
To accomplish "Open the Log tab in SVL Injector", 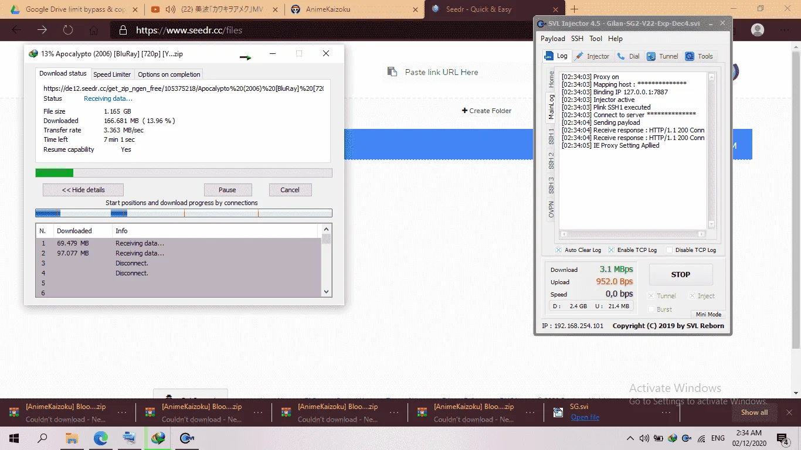I will coord(556,56).
